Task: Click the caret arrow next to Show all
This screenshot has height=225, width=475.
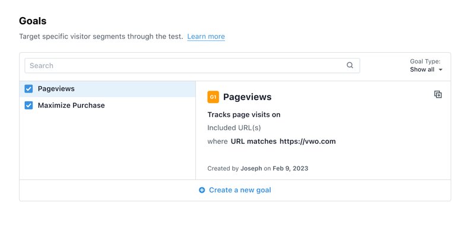Action: pyautogui.click(x=441, y=70)
